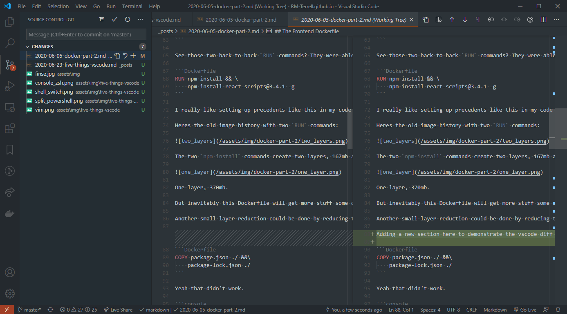The height and width of the screenshot is (314, 567).
Task: Click _posts in the breadcrumb
Action: [166, 31]
